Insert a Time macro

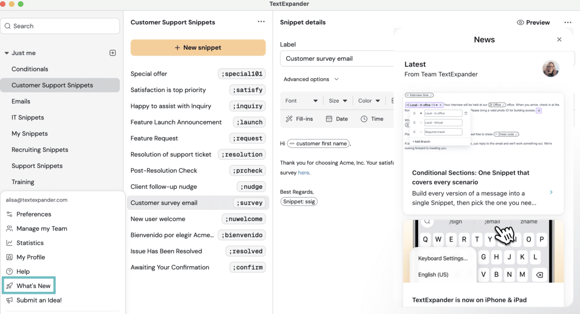(372, 119)
